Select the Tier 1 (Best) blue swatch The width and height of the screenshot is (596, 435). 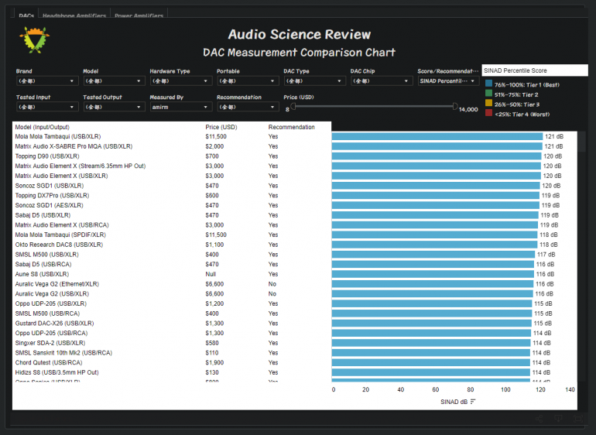coord(488,84)
